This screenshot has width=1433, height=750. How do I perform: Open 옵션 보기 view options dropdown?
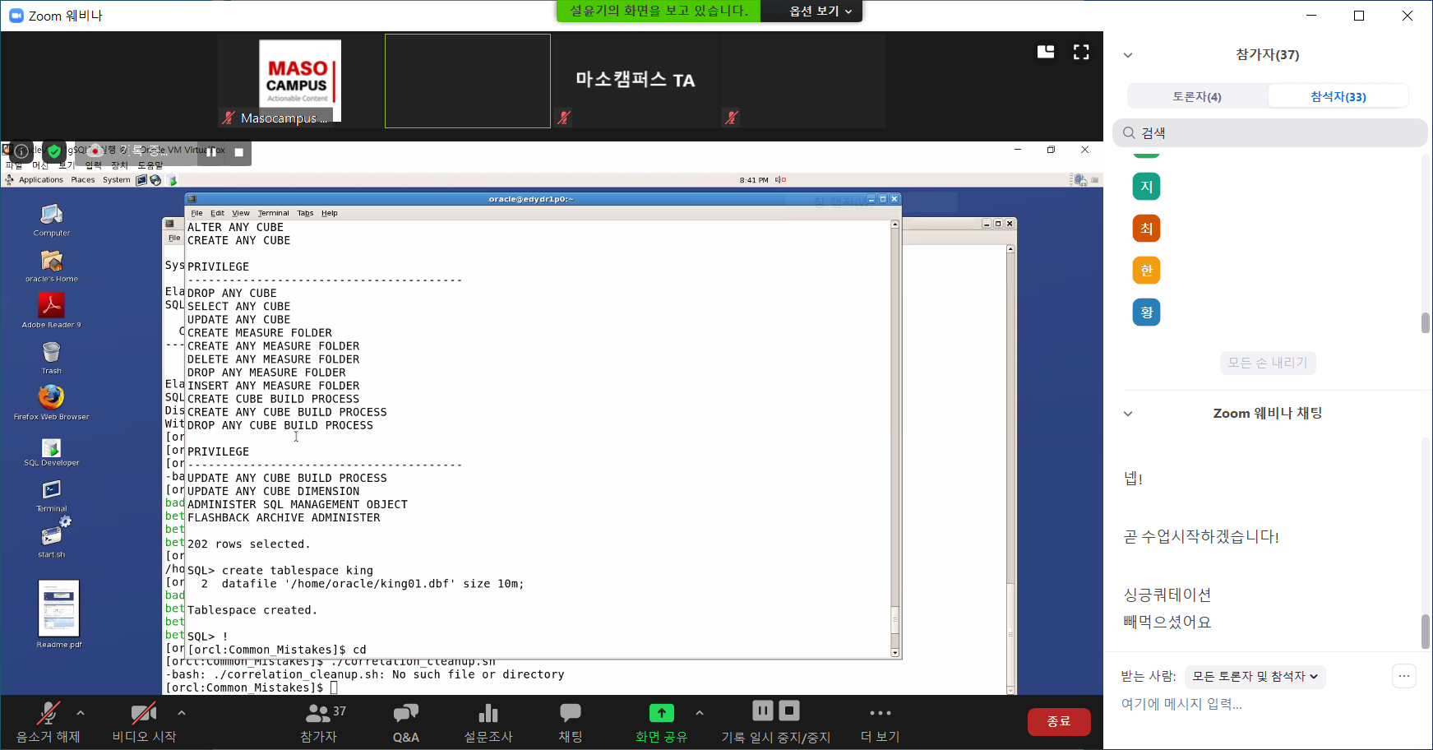(x=820, y=11)
